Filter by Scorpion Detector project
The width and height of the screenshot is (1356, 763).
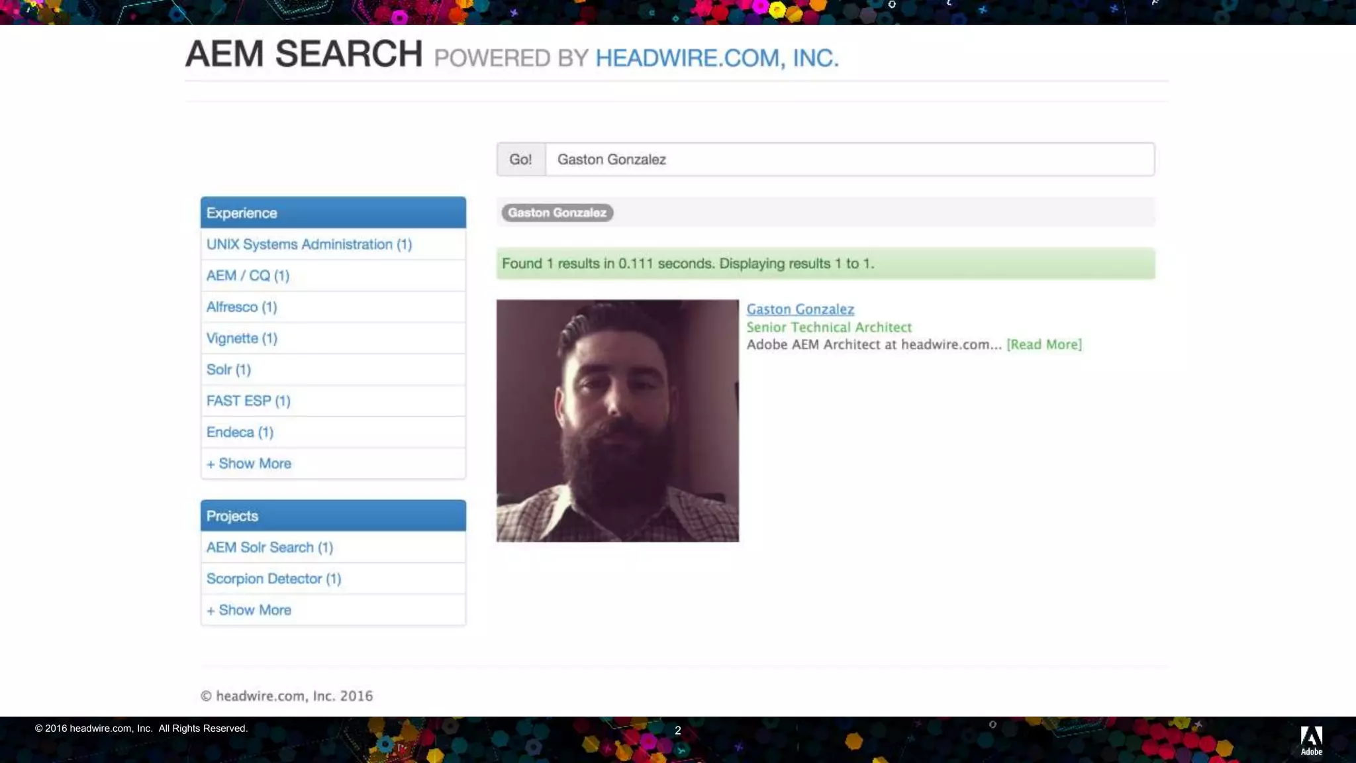[x=273, y=579]
